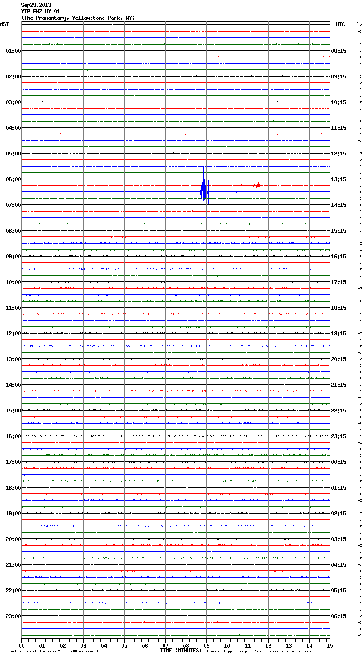Click the 09:15 UTC time label
The height and width of the screenshot is (657, 364).
coord(339,77)
